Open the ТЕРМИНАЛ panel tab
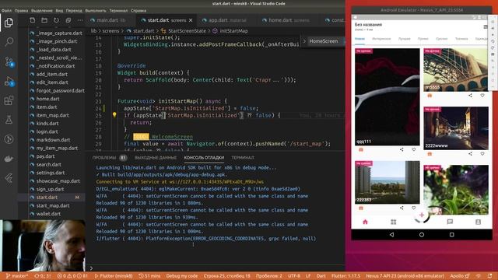 tap(243, 157)
